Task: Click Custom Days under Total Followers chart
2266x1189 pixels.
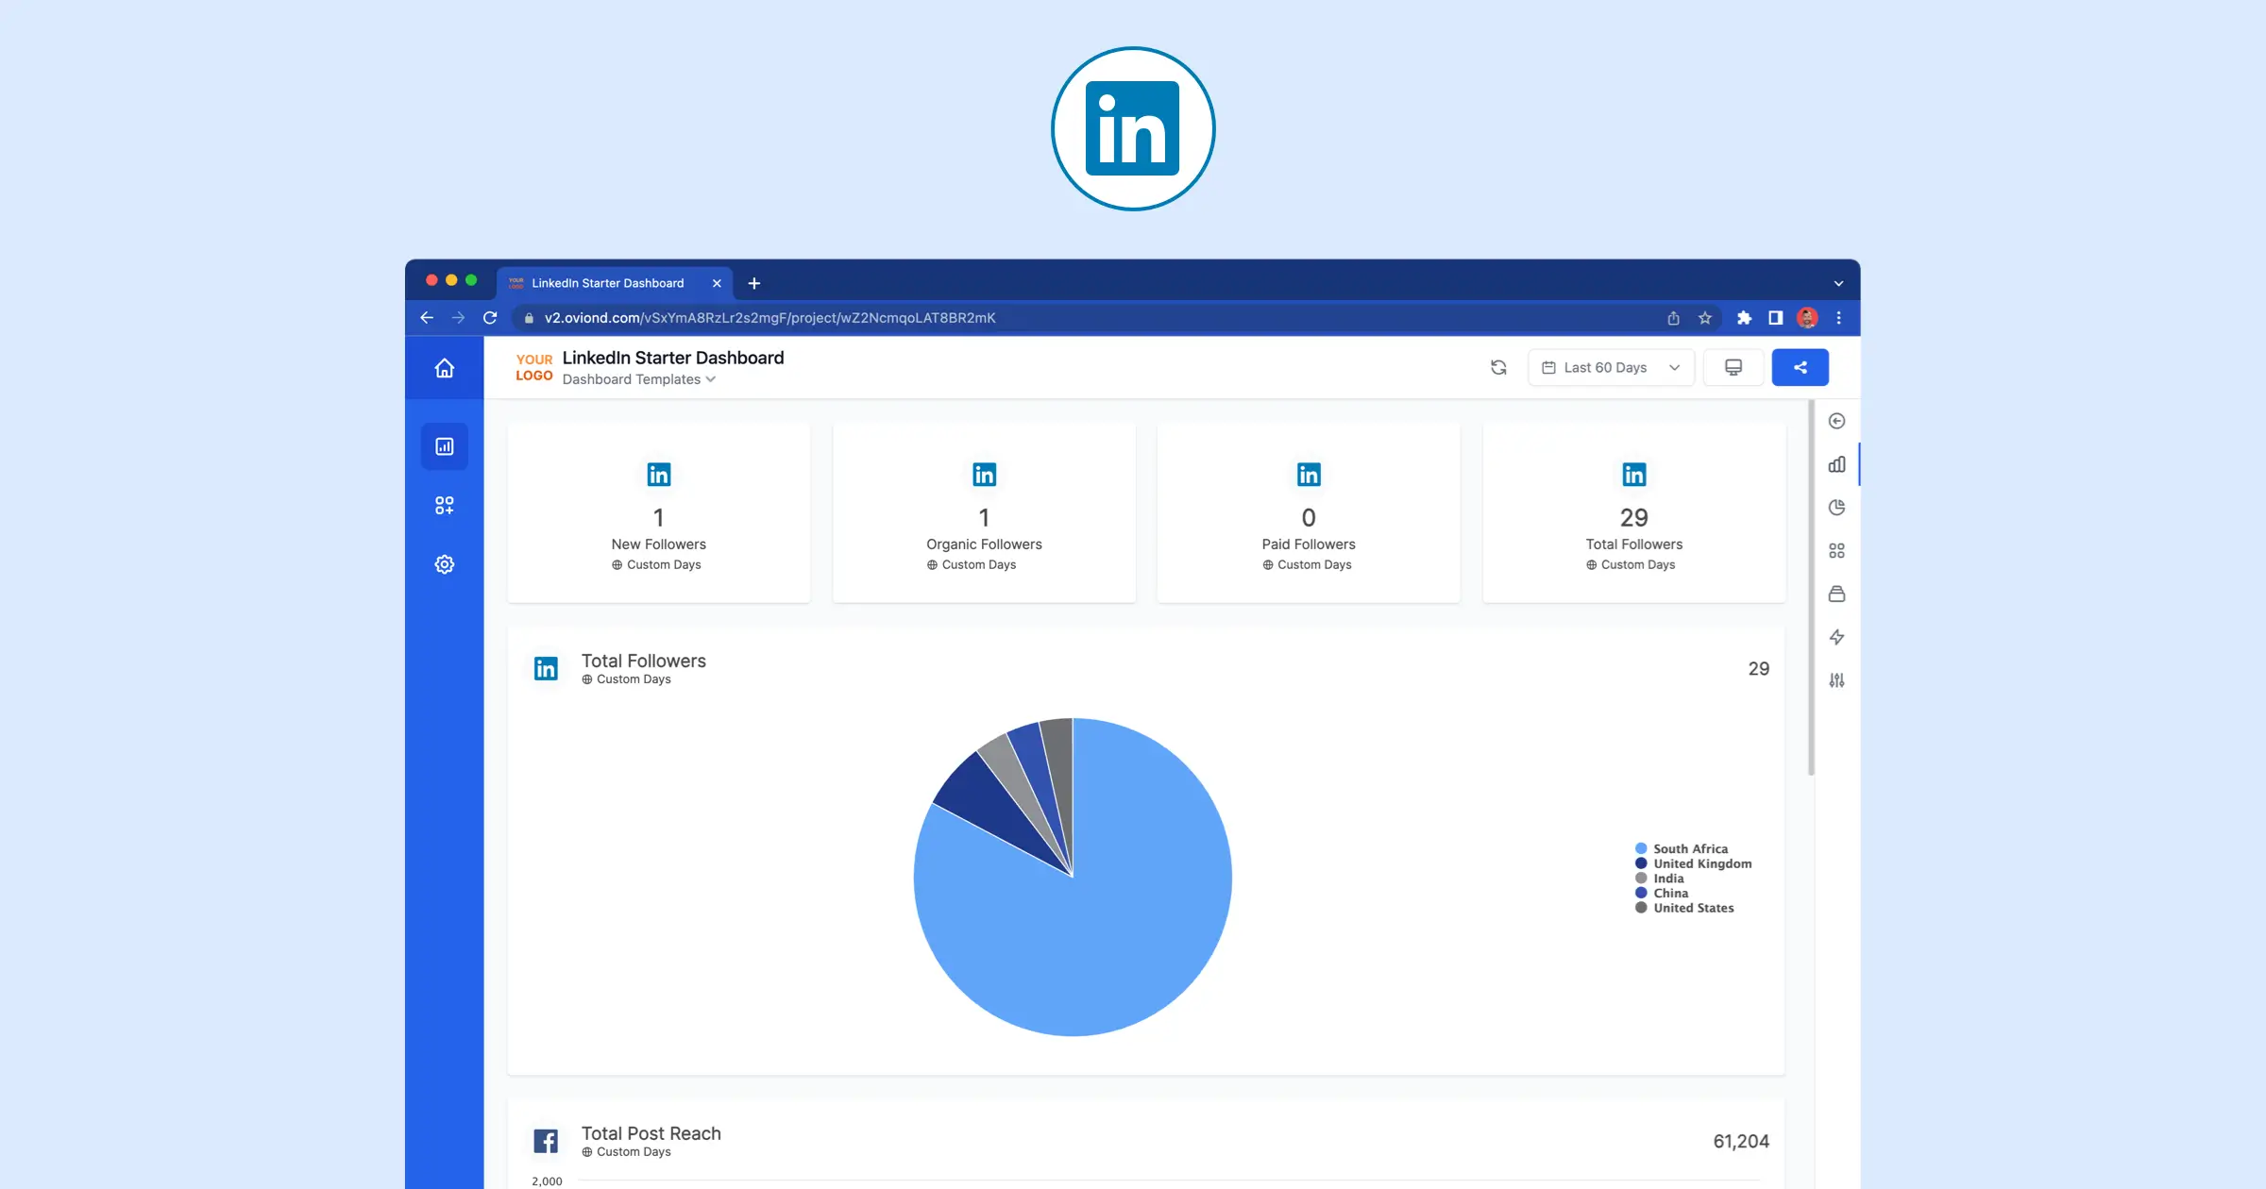Action: point(627,679)
